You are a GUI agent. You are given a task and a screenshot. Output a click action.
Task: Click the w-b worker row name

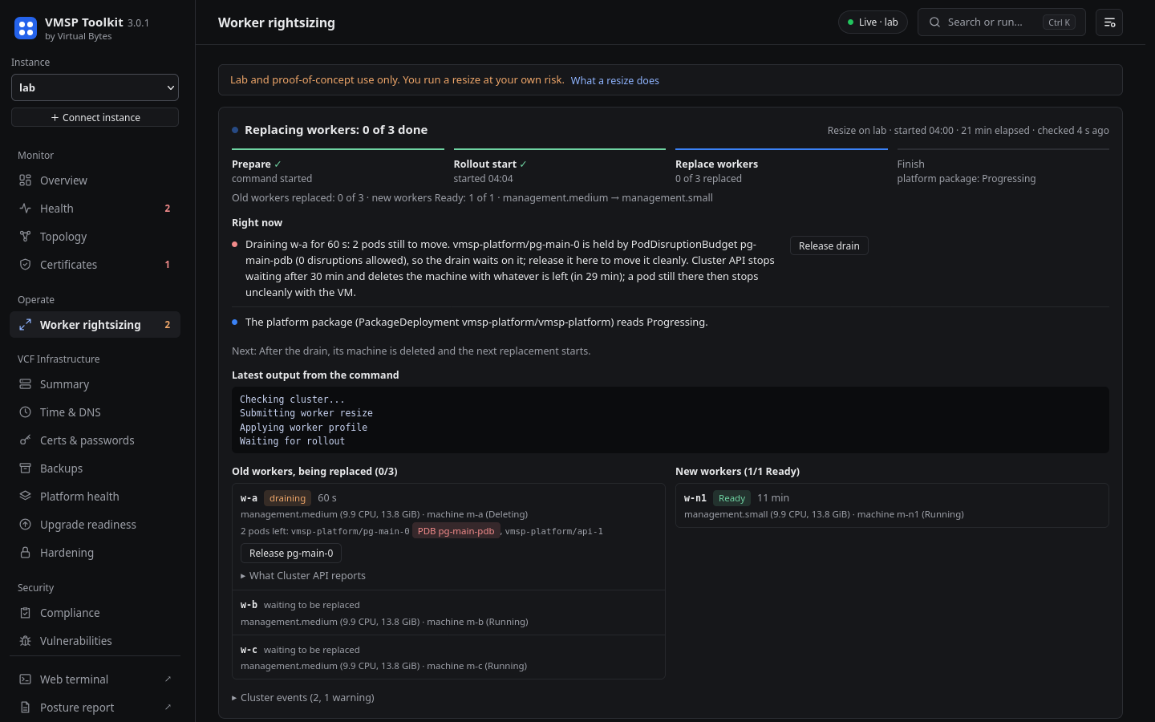coord(249,605)
